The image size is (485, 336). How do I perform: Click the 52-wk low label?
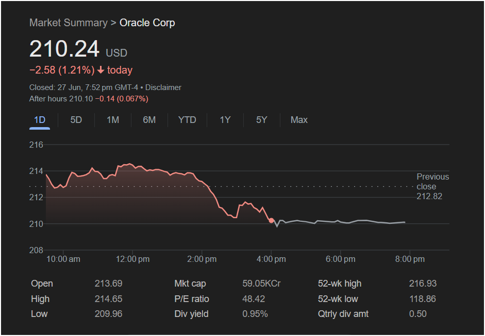coord(338,299)
